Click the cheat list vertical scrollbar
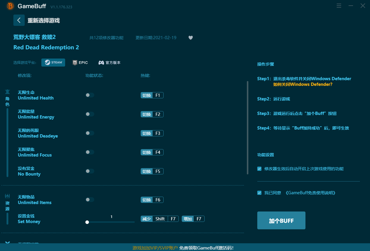Screen dimensions: 370x251 (x=247, y=128)
